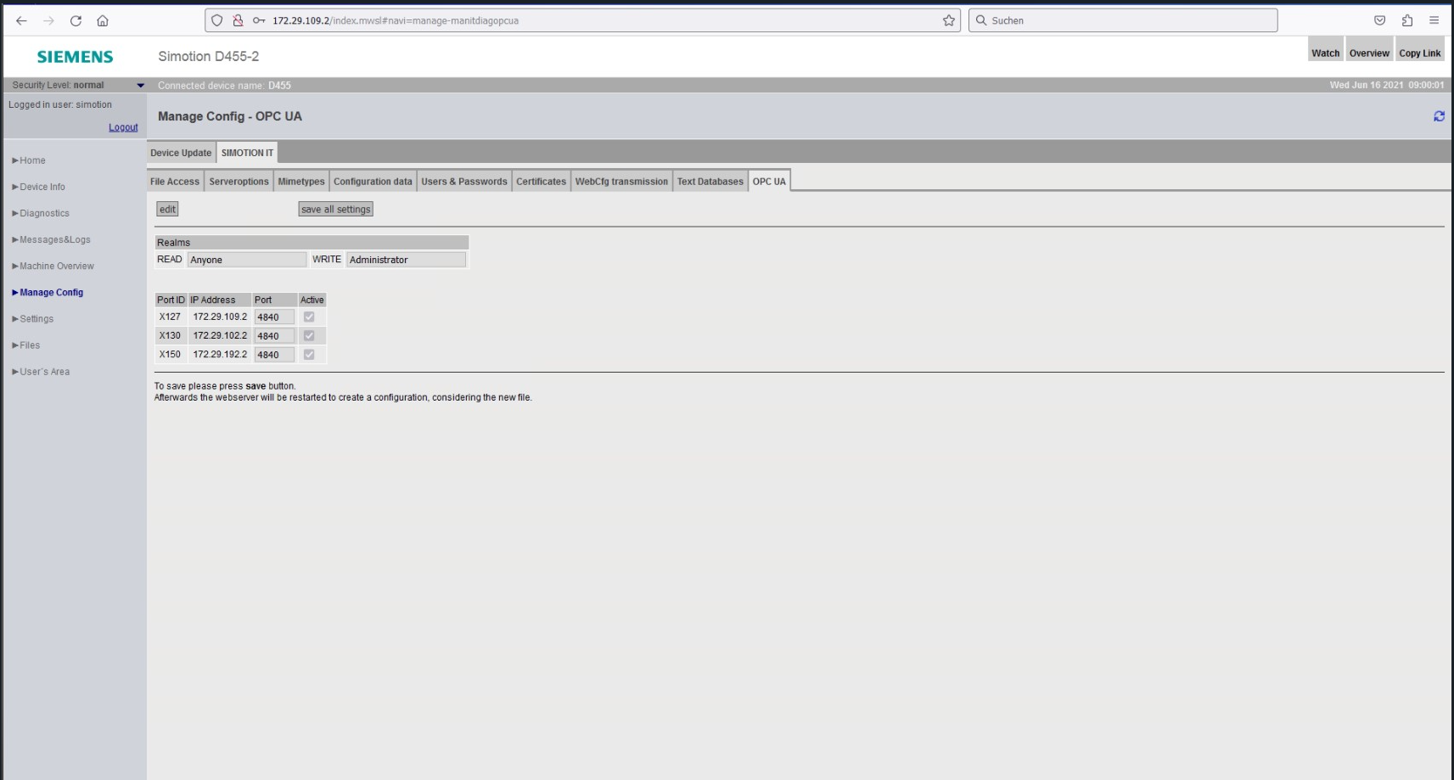The width and height of the screenshot is (1454, 780).
Task: Click the Realms section header
Action: pyautogui.click(x=312, y=242)
